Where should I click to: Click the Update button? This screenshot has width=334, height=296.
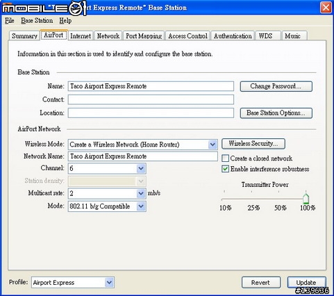pyautogui.click(x=306, y=283)
